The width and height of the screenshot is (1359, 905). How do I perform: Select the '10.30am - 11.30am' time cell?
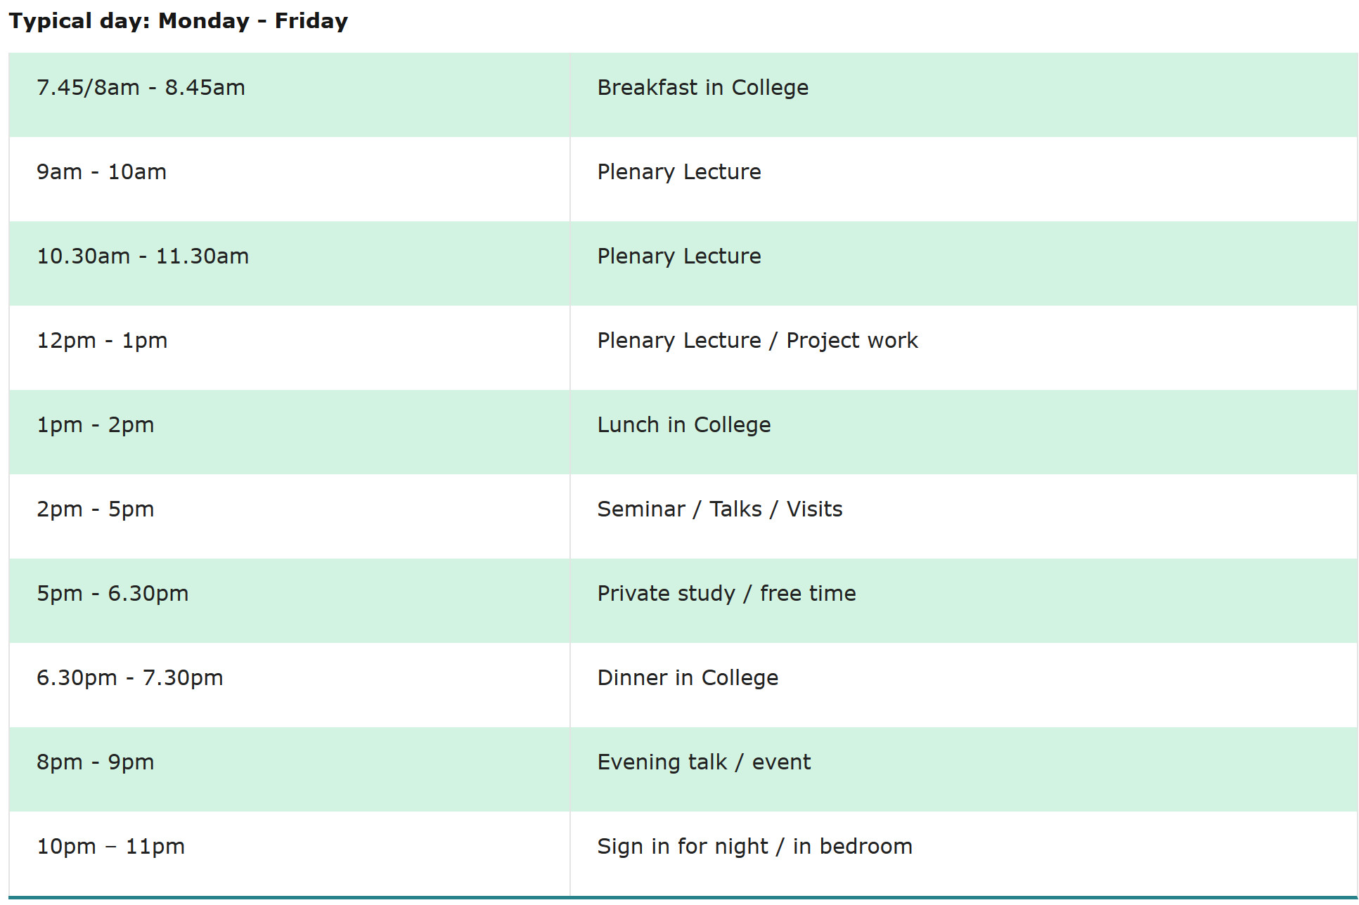pyautogui.click(x=289, y=263)
